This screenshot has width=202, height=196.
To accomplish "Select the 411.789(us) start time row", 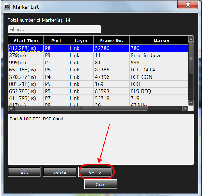I will click(x=98, y=99).
